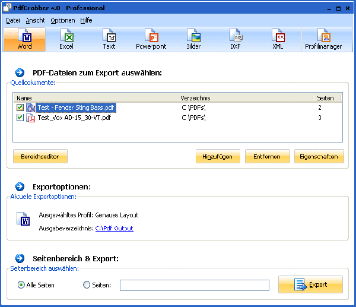Open Eigenschaften of selected file

click(x=319, y=156)
